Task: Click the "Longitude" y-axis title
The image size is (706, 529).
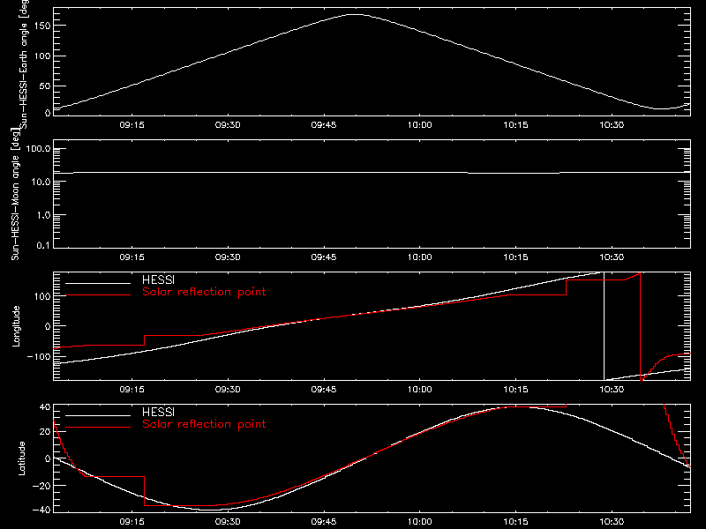Action: tap(16, 326)
